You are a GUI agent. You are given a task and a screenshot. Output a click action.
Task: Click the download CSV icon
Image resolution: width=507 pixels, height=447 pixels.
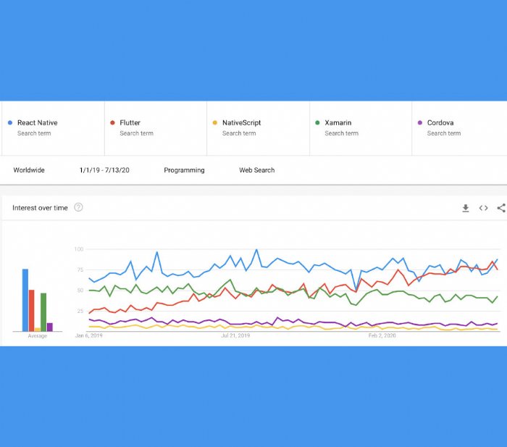(466, 209)
